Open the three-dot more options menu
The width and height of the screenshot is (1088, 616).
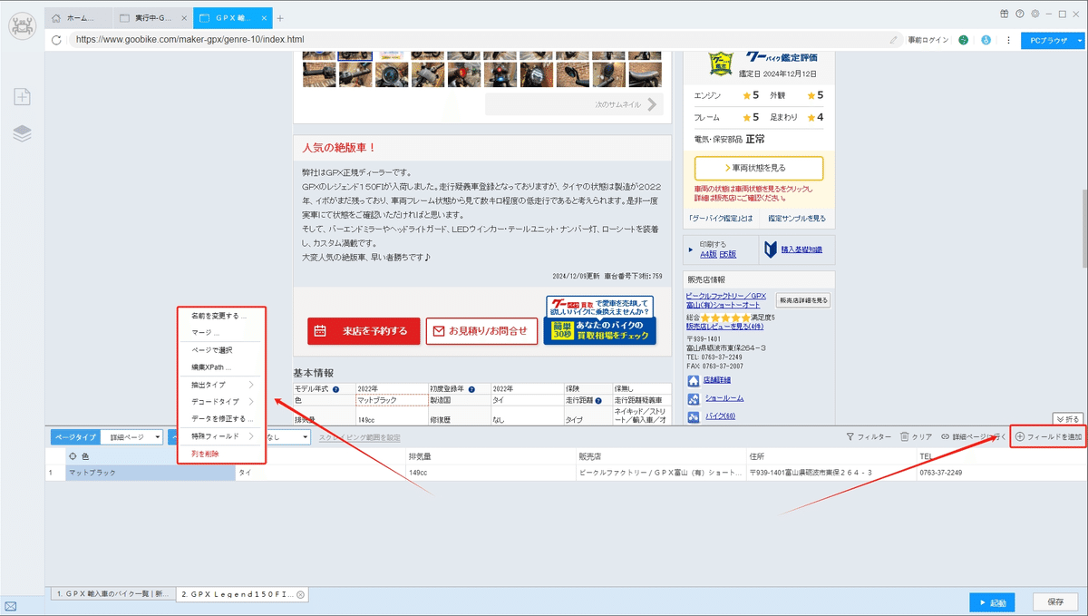1008,40
